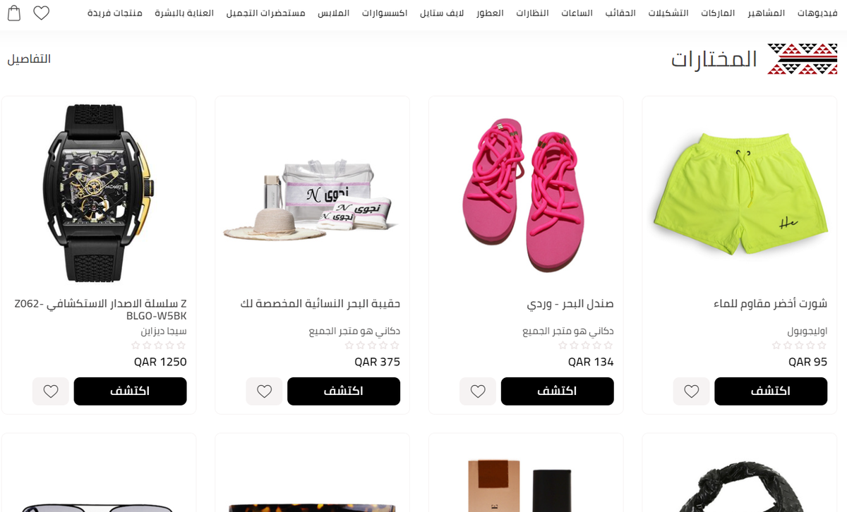Add green waterproof shorts to wishlist heart
This screenshot has width=847, height=512.
point(692,391)
